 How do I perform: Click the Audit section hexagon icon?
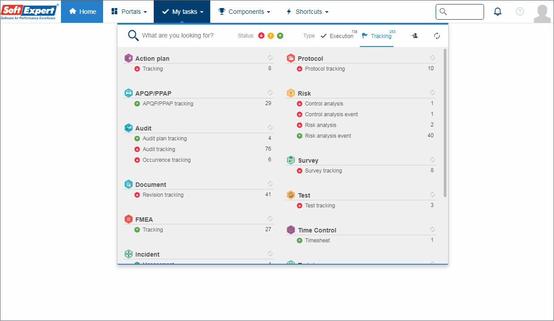129,128
